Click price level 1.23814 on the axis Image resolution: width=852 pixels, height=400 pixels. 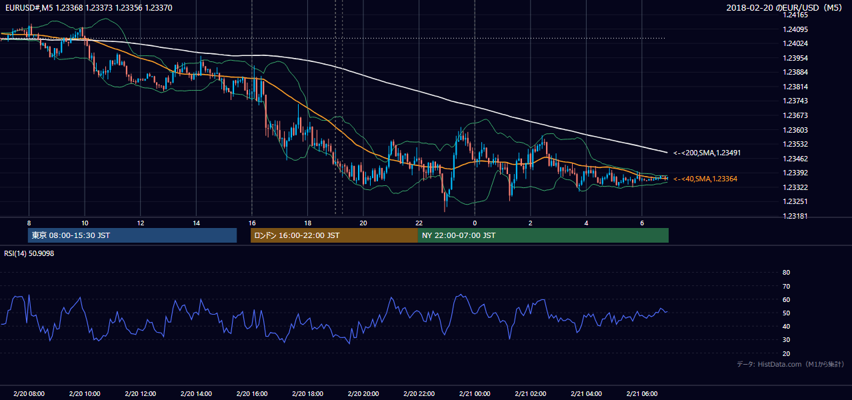[x=796, y=87]
